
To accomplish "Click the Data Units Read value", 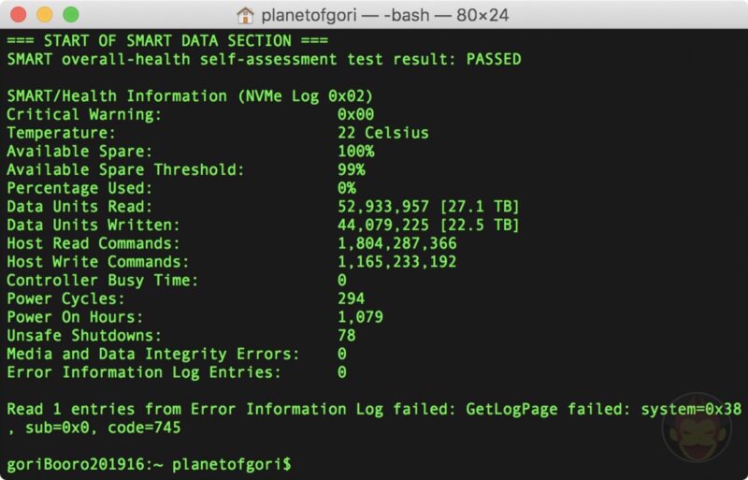I will (x=428, y=207).
